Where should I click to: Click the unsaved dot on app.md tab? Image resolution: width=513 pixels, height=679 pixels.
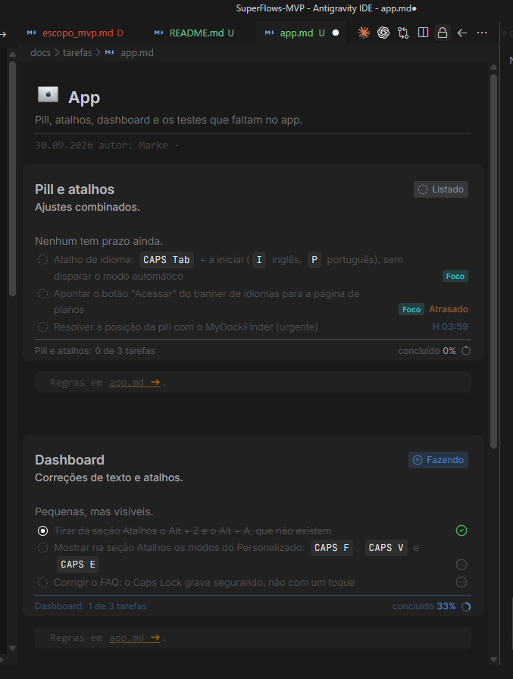(x=336, y=33)
